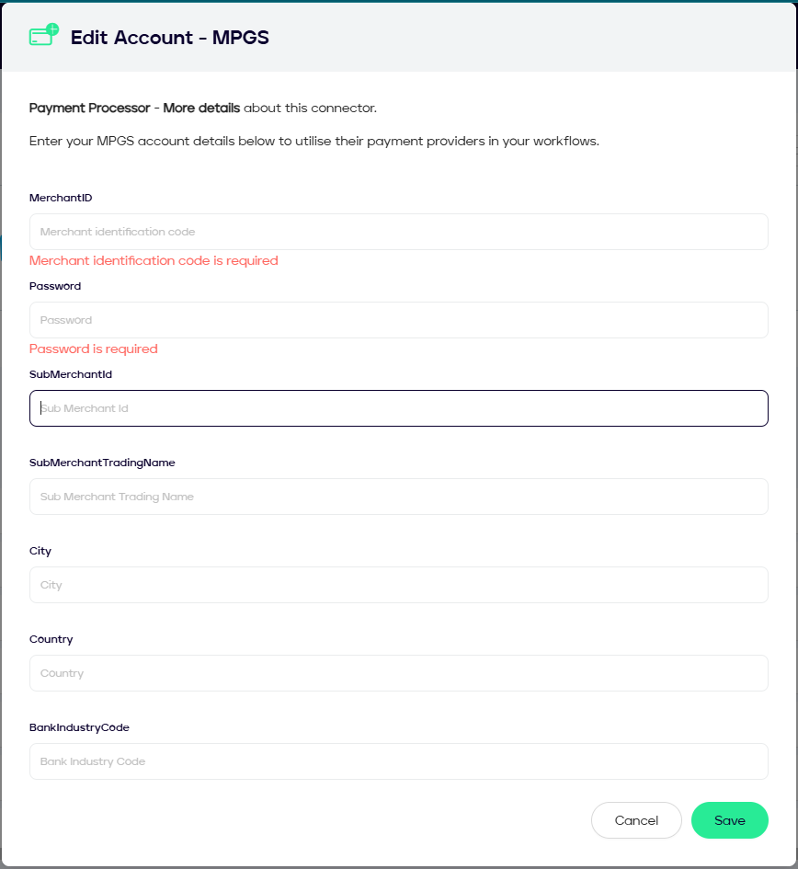
Task: Click the Country field label
Action: coord(51,639)
